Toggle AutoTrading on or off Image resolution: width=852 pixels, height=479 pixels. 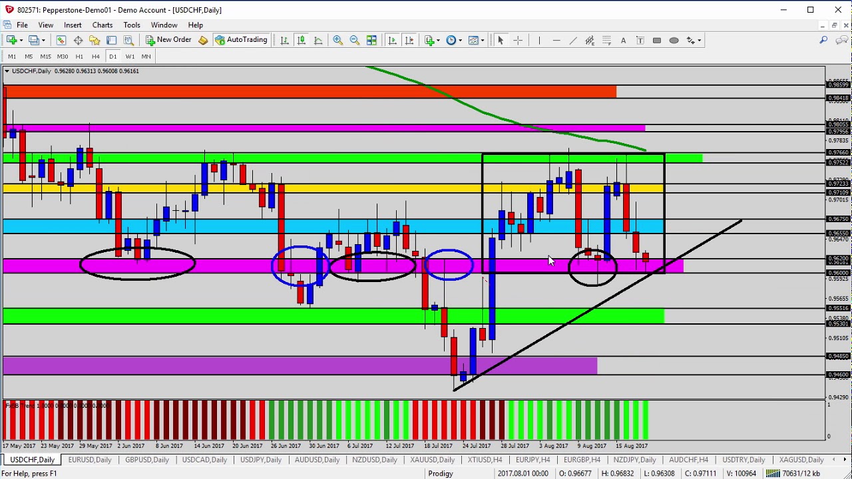click(x=241, y=40)
